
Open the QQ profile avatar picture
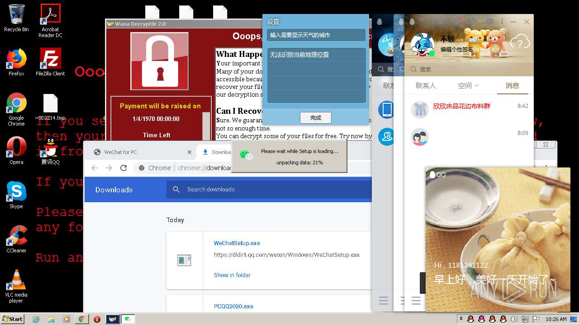(x=422, y=45)
